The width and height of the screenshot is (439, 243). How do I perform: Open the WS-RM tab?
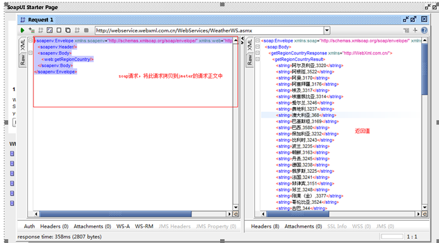(x=144, y=226)
